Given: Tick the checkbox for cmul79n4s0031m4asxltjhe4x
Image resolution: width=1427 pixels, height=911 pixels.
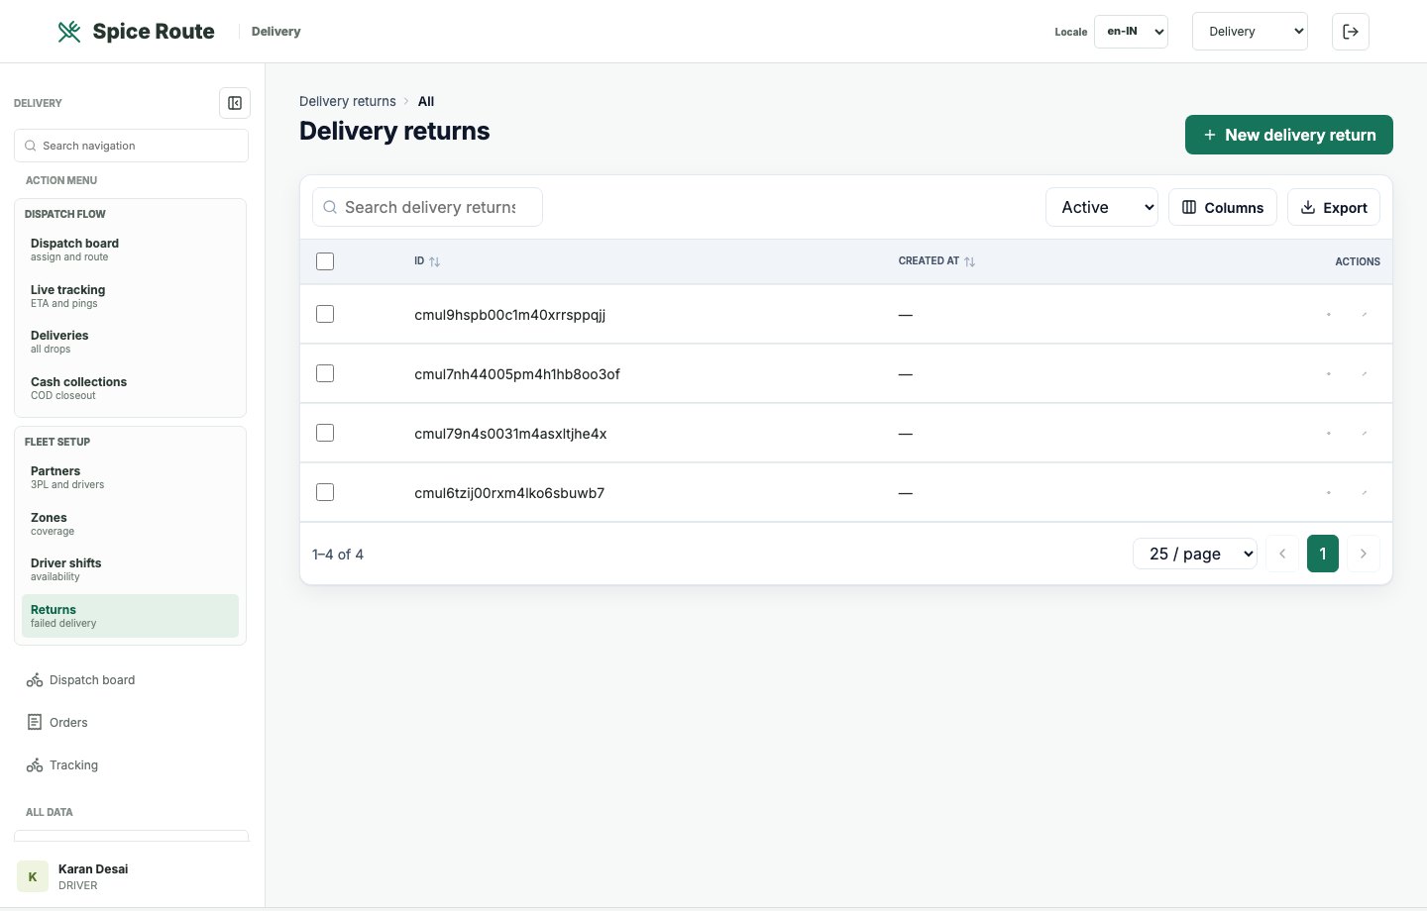Looking at the screenshot, I should coord(325,433).
